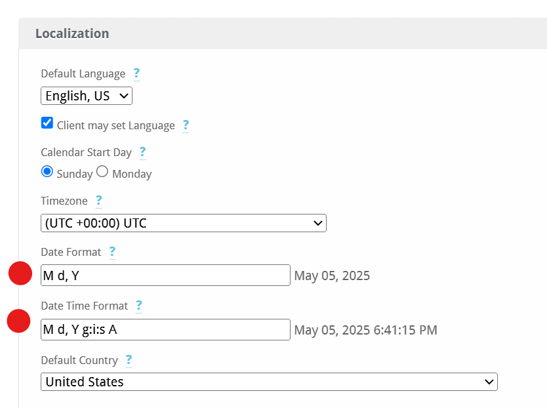Screen dimensions: 547x408
Task: Click the Monday label text
Action: 132,174
